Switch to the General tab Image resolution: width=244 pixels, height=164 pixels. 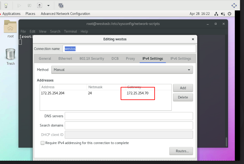(x=45, y=59)
